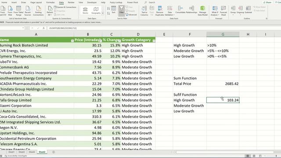This screenshot has width=281, height=158.
Task: Open Growth Category filter dropdown
Action: coord(154,41)
